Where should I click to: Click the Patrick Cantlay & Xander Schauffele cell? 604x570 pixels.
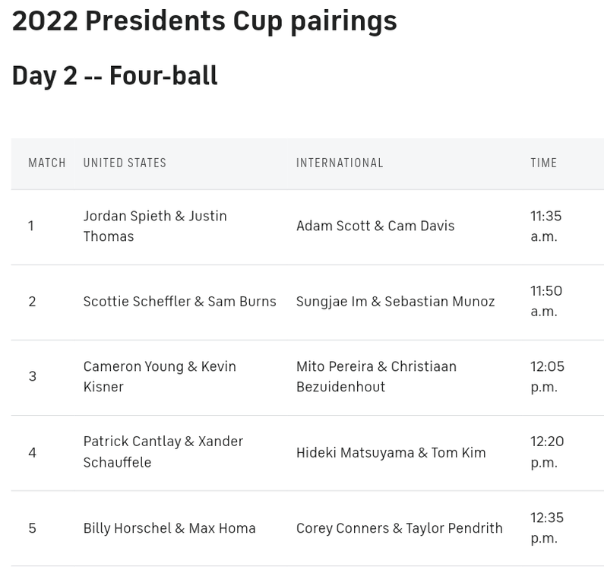[163, 451]
